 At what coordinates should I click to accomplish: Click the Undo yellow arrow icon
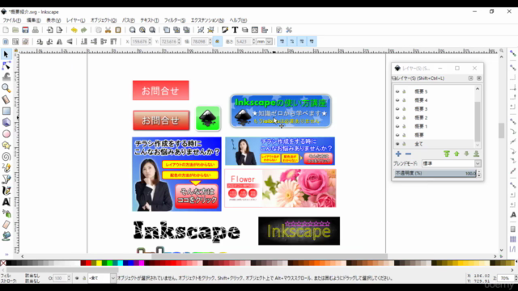[74, 30]
